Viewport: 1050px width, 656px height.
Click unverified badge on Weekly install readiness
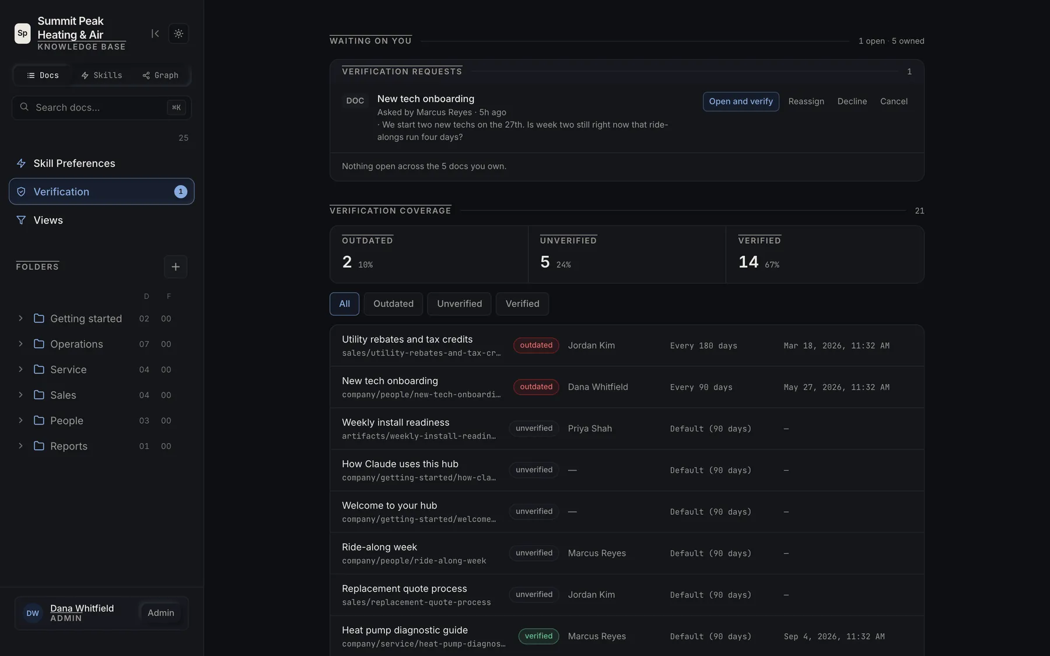click(534, 428)
